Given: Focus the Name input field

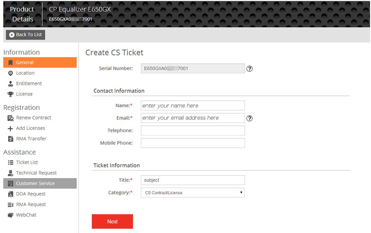Looking at the screenshot, I should 193,105.
